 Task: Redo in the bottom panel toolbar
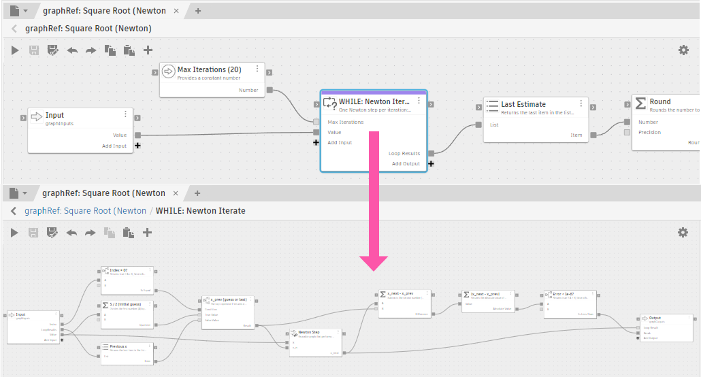point(90,233)
